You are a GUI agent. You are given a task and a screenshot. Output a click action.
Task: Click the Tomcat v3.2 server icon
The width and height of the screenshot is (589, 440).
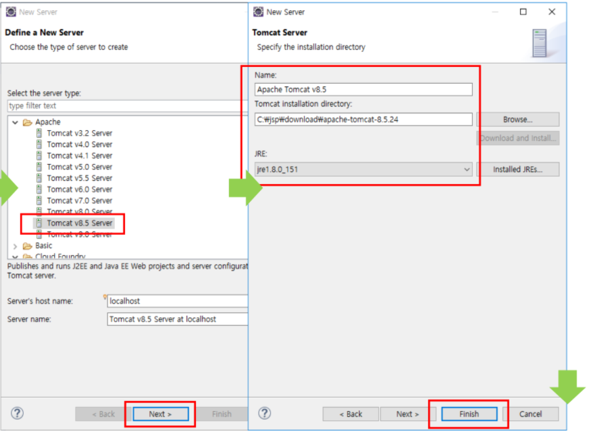[39, 133]
